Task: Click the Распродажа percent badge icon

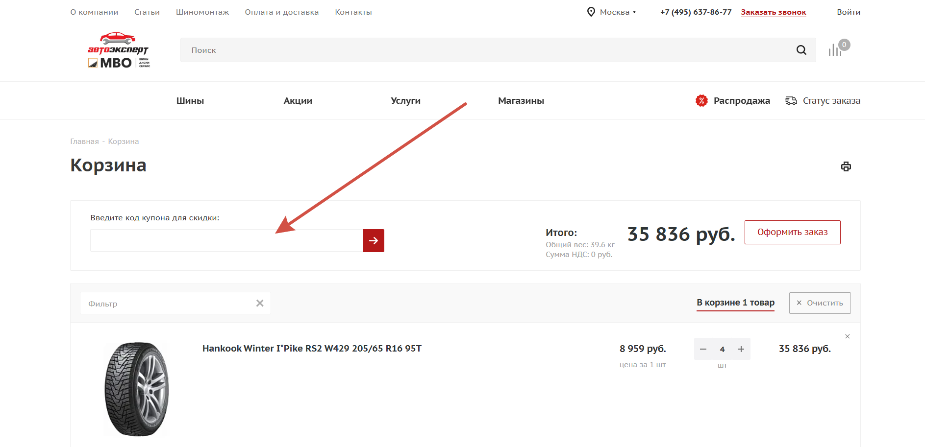Action: click(x=701, y=100)
